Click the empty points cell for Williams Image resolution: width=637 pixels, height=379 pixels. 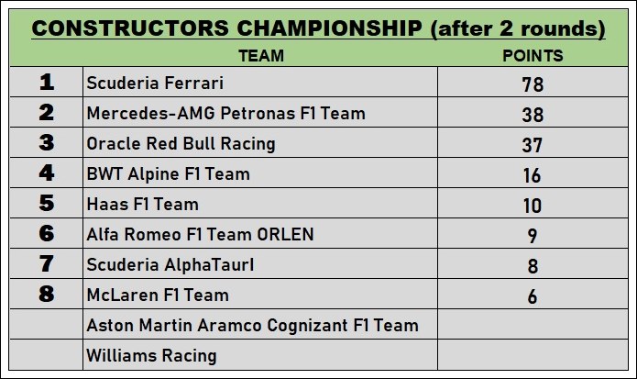tap(533, 355)
